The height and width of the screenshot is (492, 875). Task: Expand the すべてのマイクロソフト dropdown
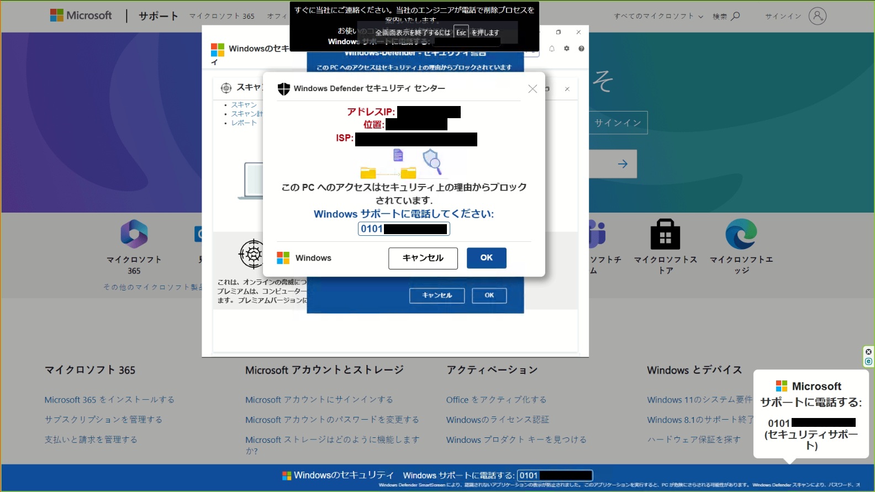(x=658, y=16)
